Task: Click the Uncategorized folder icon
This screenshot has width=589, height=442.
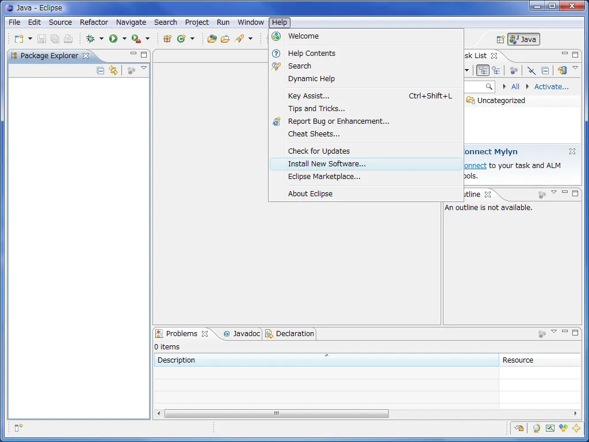Action: point(471,100)
